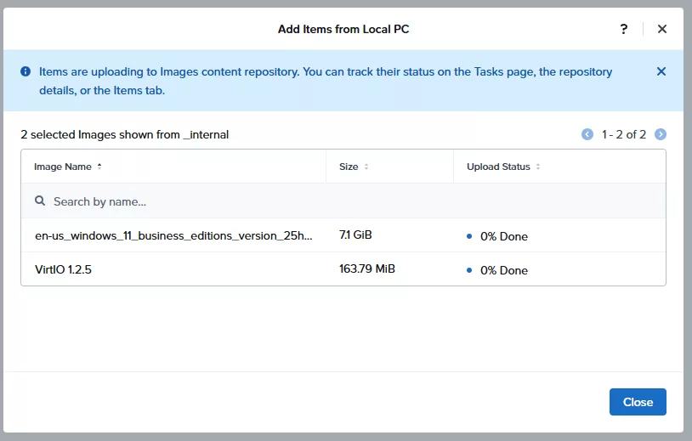Open help with the question mark icon
Viewport: 692px width, 441px height.
624,29
